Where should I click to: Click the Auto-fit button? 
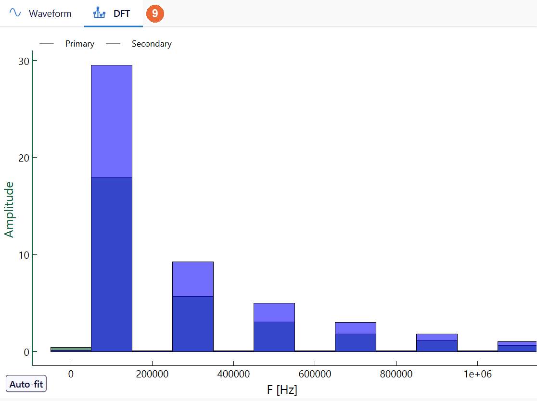pos(26,384)
